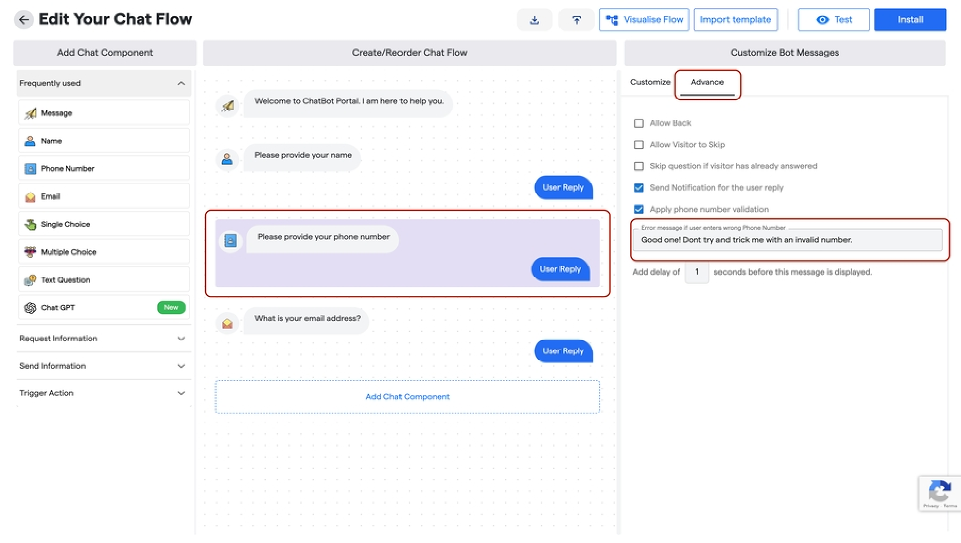Click the download flow icon
Screen dimensions: 961x543
534,19
